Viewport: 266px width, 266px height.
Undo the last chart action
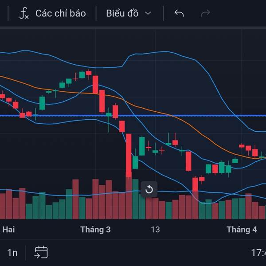179,13
